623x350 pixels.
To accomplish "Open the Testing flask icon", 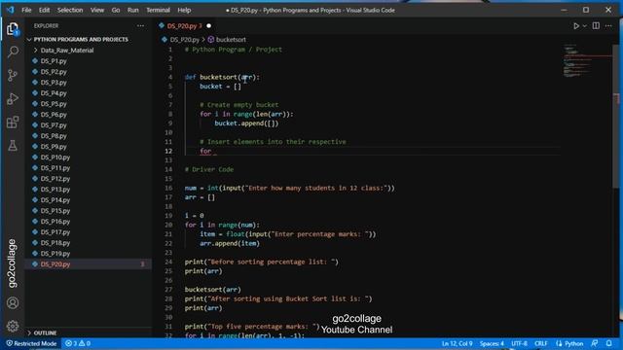I will coord(13,145).
